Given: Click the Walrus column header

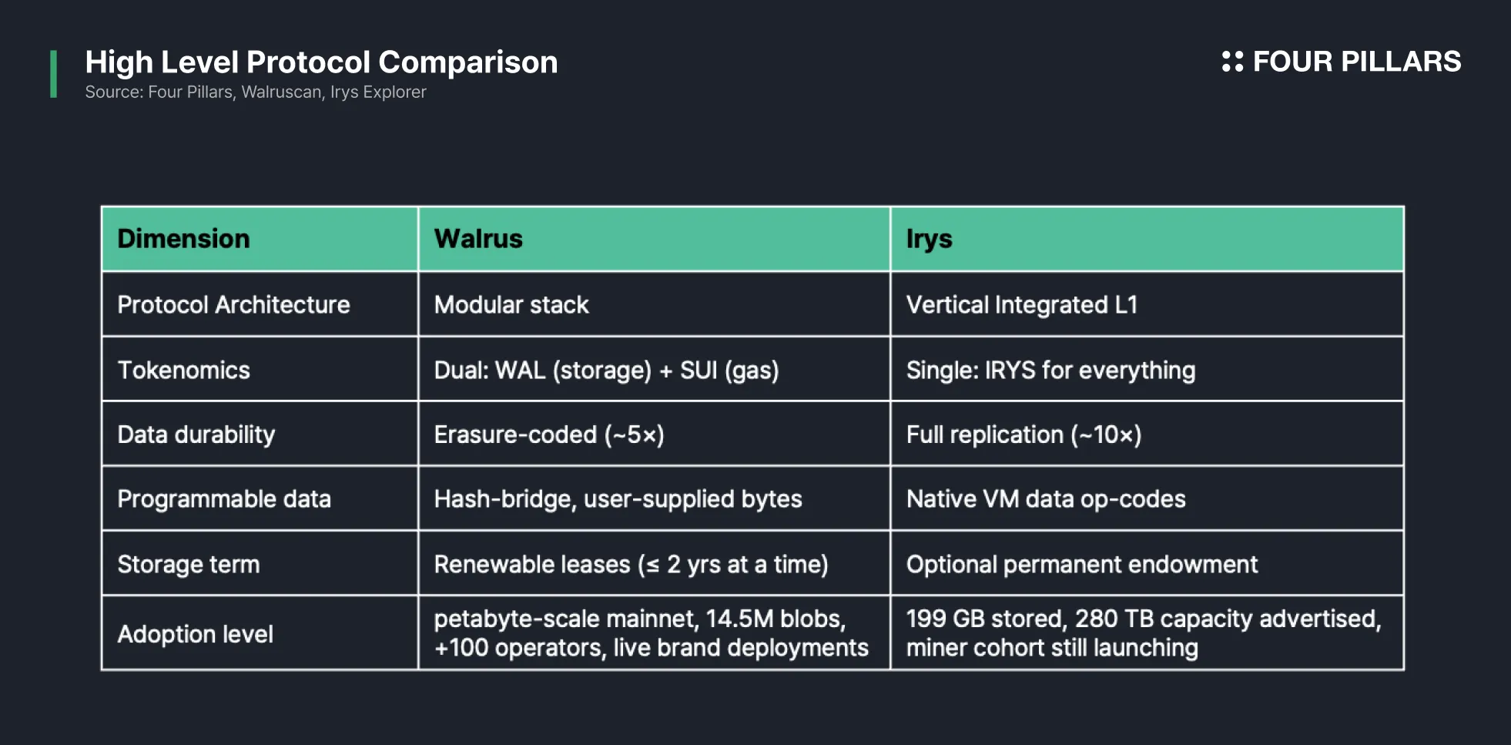Looking at the screenshot, I should tap(654, 239).
